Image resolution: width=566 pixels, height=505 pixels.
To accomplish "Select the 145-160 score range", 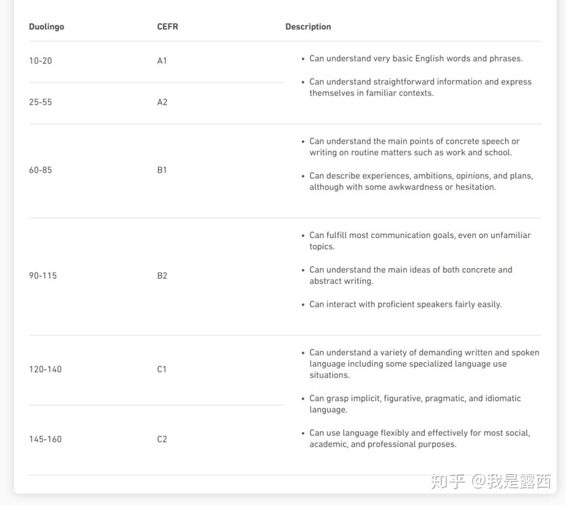I will (46, 440).
